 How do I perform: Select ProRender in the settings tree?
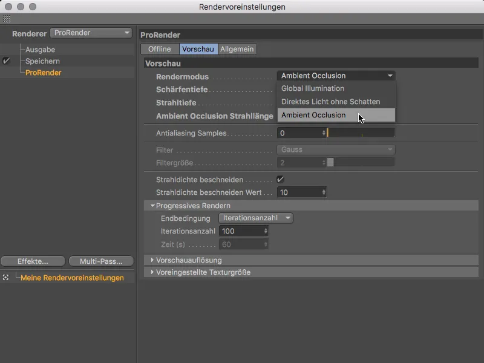pos(44,73)
